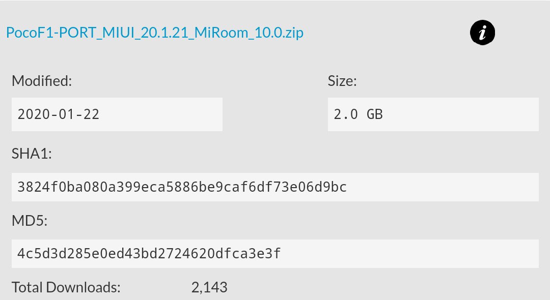Click the SHA1 label

click(x=32, y=154)
